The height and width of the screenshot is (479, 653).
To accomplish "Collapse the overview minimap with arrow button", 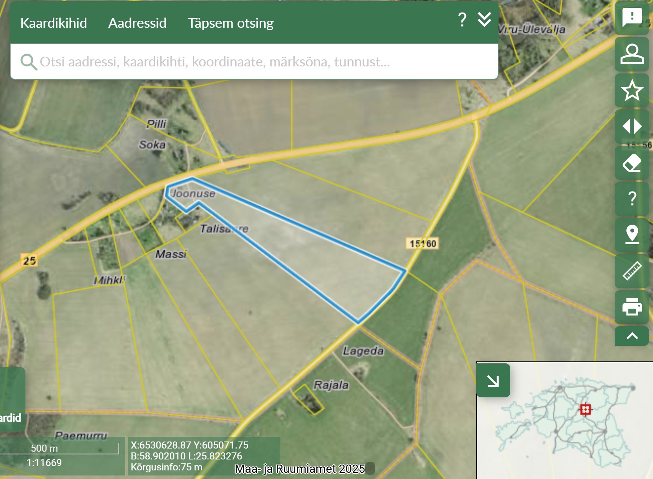I will pyautogui.click(x=493, y=381).
